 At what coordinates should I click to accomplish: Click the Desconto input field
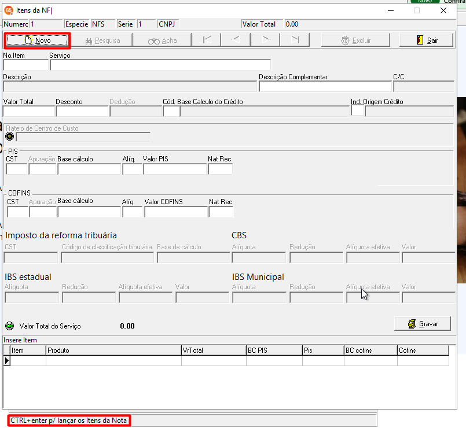click(82, 112)
